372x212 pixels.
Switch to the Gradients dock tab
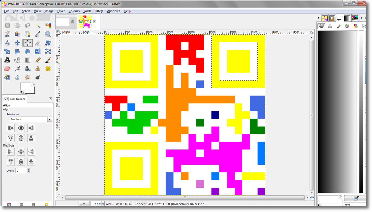click(347, 18)
